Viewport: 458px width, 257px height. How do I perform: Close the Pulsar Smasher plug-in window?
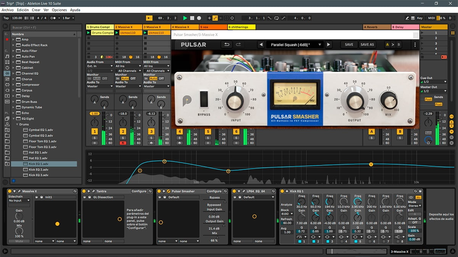[x=416, y=35]
